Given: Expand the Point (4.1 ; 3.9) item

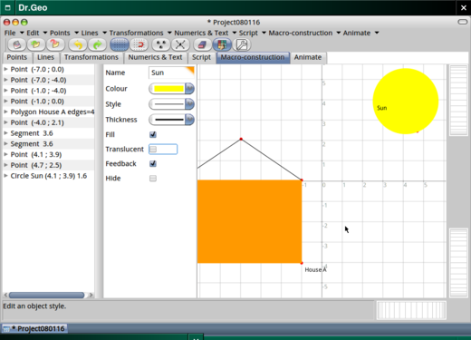Looking at the screenshot, I should click(x=5, y=154).
